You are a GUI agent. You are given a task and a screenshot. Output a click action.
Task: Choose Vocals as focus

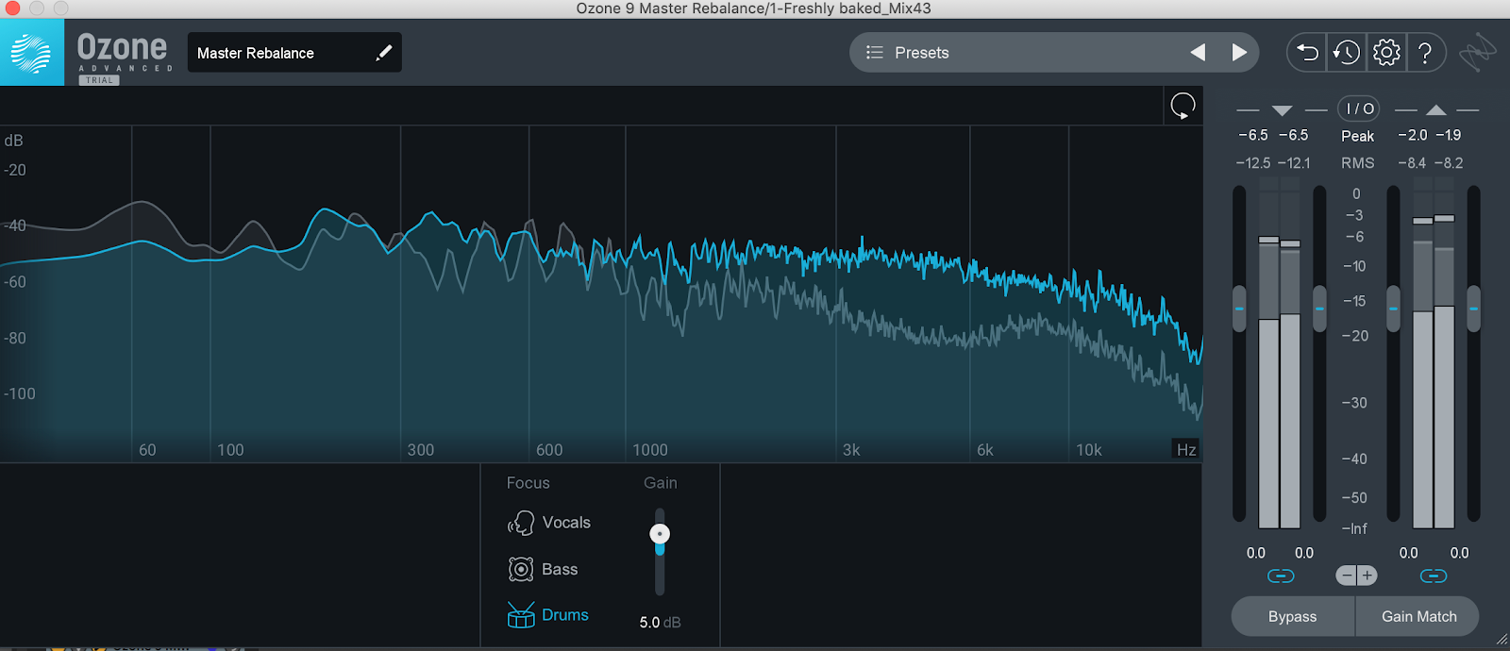pos(566,523)
